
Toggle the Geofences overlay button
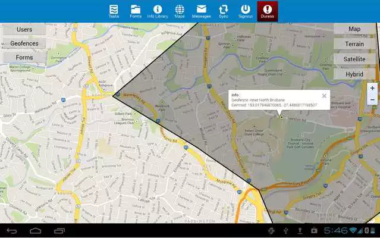click(x=24, y=43)
